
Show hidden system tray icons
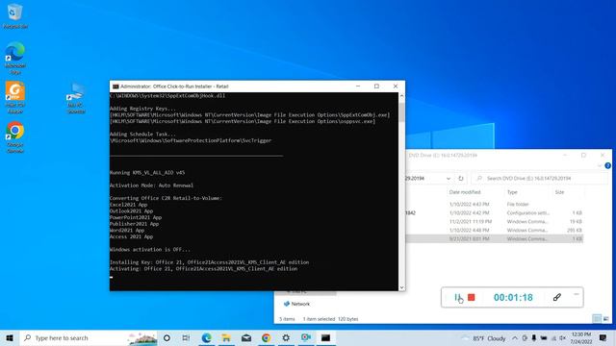click(x=515, y=338)
